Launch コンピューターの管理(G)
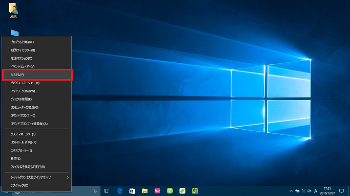 click(x=37, y=107)
